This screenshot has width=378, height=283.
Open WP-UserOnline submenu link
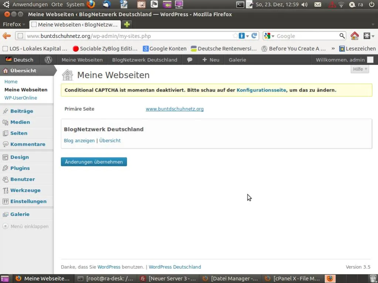click(x=21, y=98)
